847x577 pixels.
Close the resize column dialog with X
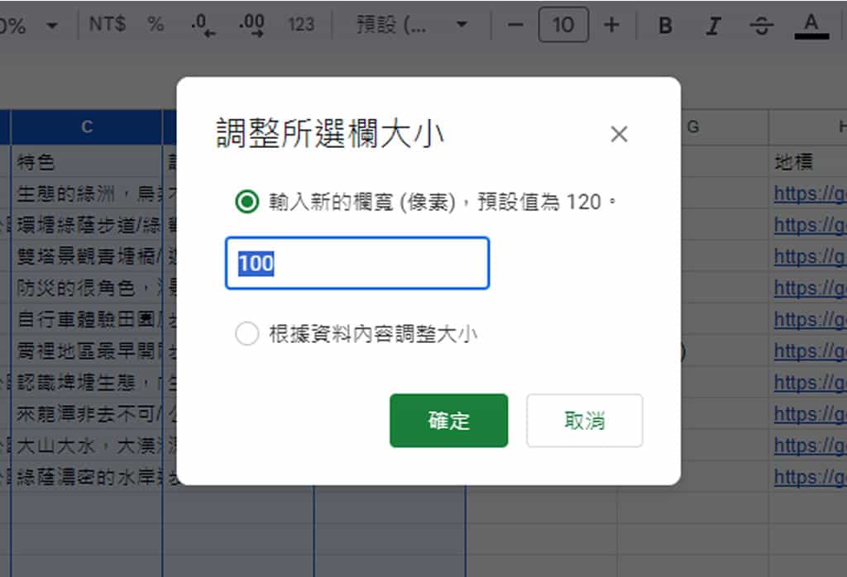click(x=619, y=134)
